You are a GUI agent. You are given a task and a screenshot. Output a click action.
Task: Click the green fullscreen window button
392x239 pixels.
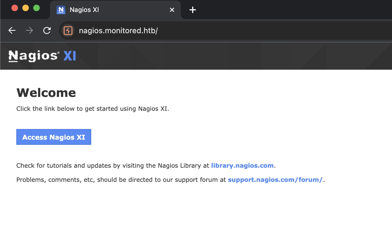[x=36, y=8]
